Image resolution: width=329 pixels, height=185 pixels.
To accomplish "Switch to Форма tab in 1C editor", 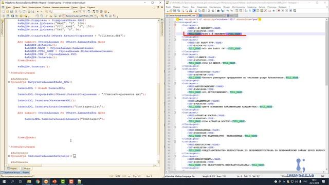I will tap(12, 169).
